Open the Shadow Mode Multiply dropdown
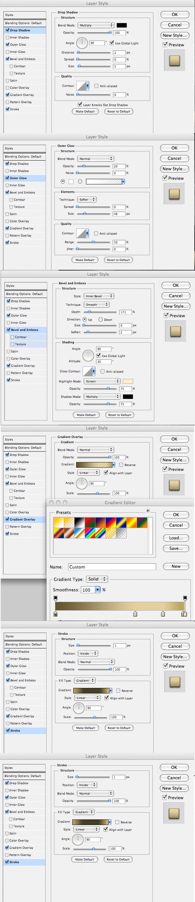Viewport: 195px width, 902px height. 102,397
